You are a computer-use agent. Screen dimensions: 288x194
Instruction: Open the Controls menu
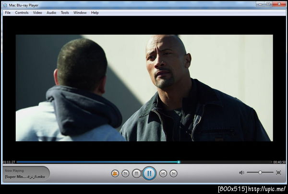(x=22, y=12)
